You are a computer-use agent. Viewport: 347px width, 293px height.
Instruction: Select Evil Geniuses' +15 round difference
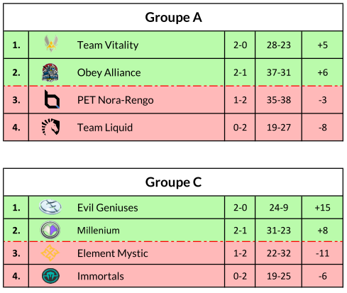322,208
